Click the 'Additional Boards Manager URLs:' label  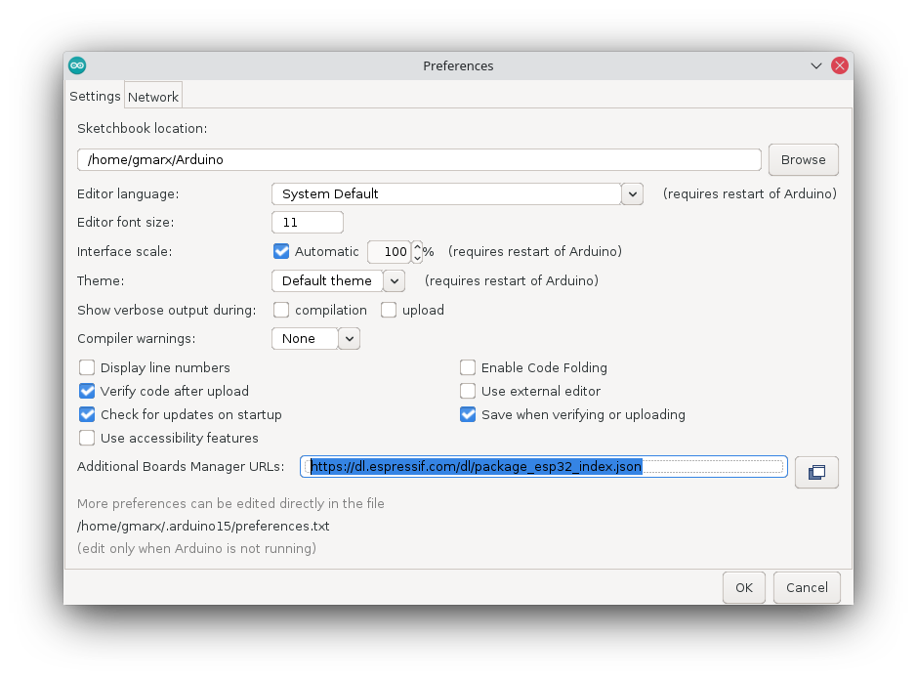(181, 466)
